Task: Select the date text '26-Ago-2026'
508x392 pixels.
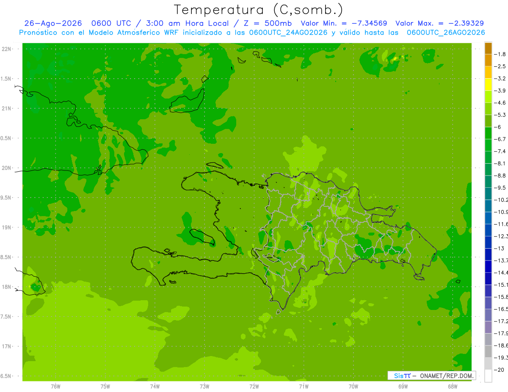Action: [x=53, y=23]
